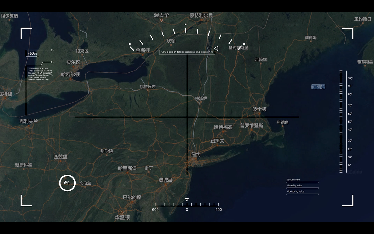Click the triangle pointer on the arc dial
374x234 pixels.
[216, 48]
